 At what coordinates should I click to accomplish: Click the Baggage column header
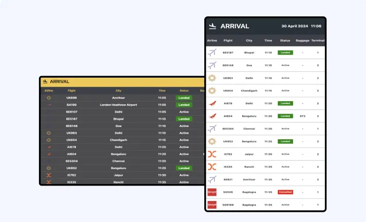click(303, 40)
